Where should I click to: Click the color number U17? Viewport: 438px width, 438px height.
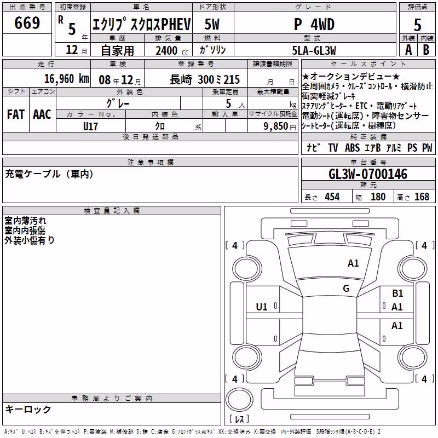(x=90, y=126)
